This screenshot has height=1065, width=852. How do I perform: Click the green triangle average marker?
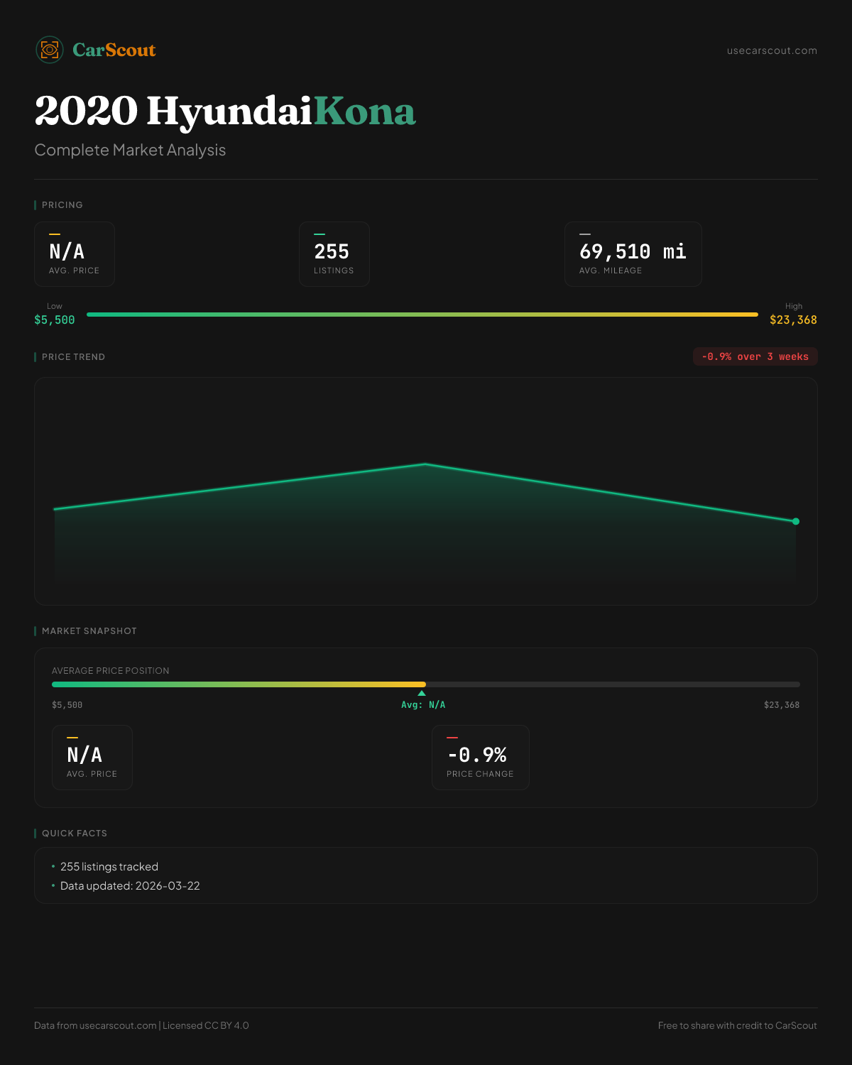click(x=422, y=693)
